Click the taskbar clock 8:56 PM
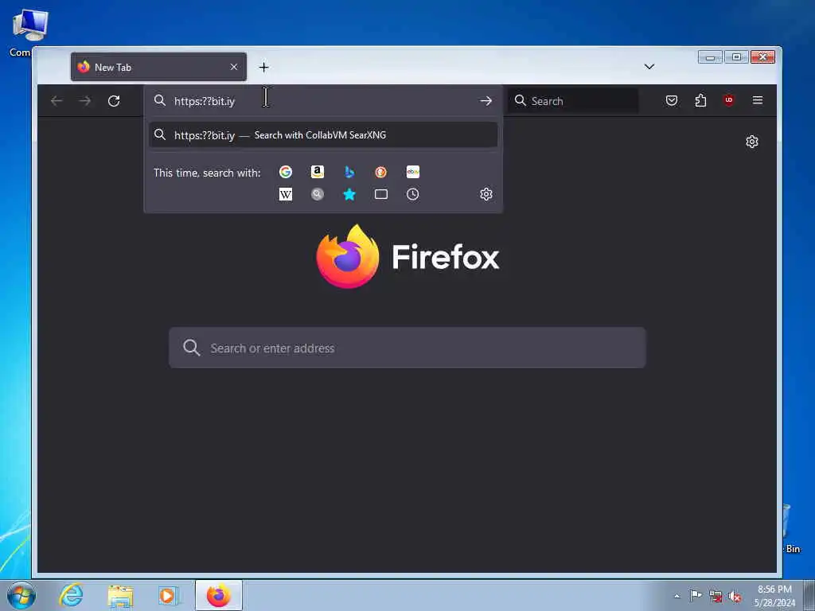Viewport: 815px width, 611px height. pos(774,590)
